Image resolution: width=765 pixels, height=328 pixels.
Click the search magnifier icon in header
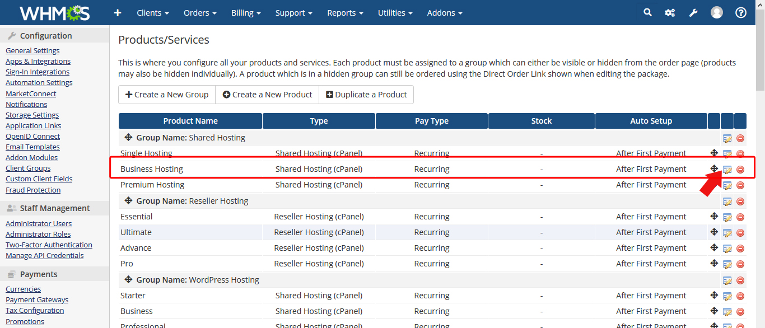click(x=647, y=12)
